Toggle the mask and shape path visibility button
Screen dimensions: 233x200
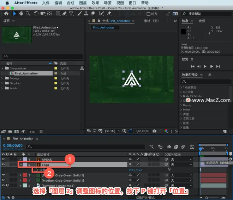(130, 131)
